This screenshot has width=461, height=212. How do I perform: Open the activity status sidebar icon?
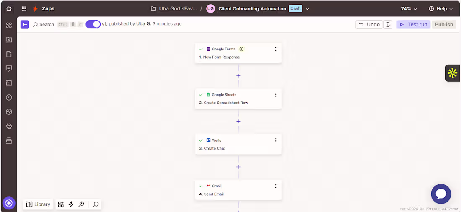[9, 112]
